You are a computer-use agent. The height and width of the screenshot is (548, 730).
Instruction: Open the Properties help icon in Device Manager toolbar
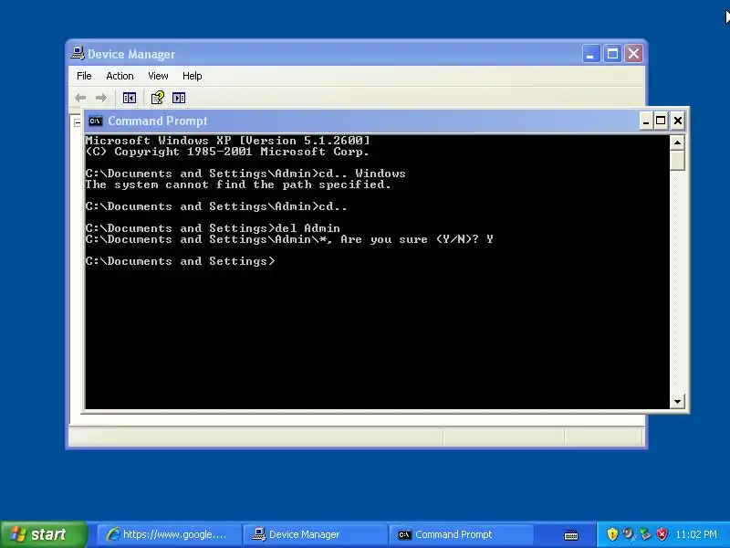tap(157, 98)
